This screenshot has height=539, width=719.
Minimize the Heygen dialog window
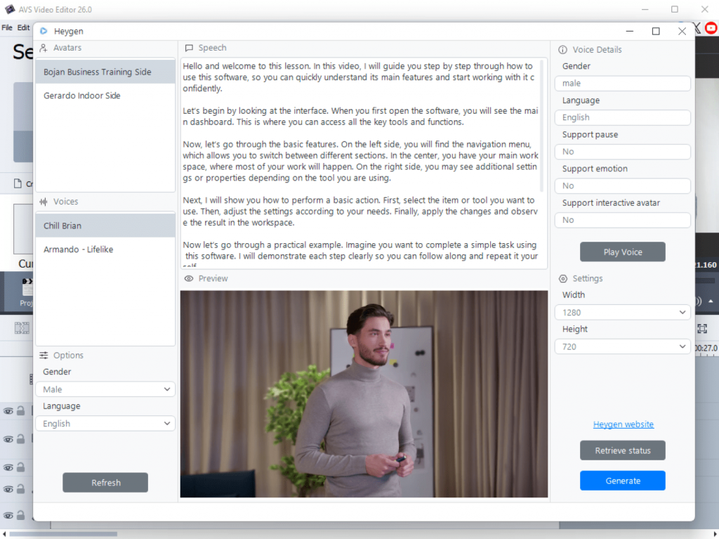(x=630, y=31)
